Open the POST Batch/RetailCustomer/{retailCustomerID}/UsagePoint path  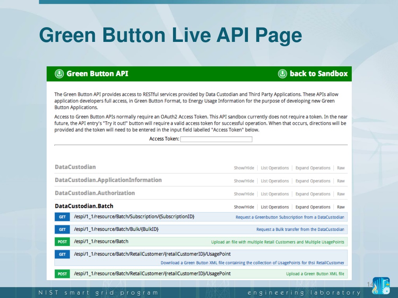(152, 274)
